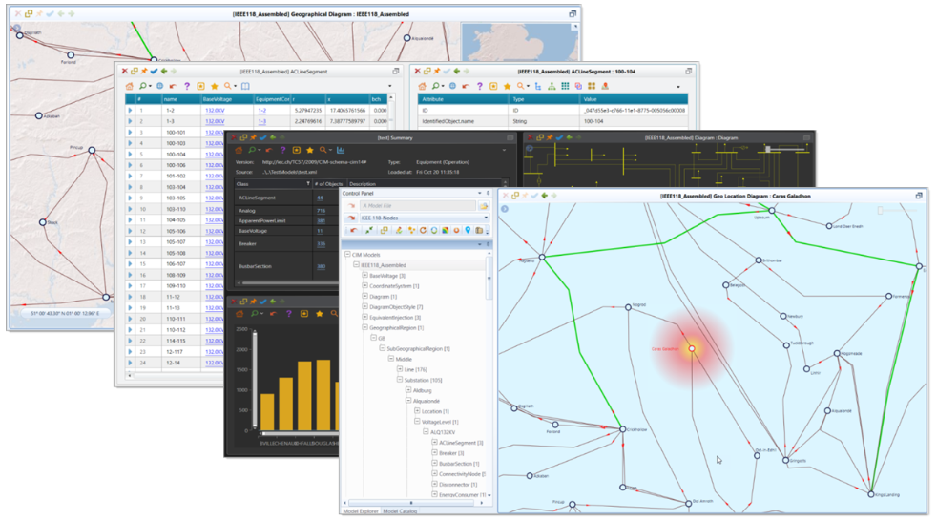Viewport: 937px width, 520px height.
Task: Click the four-squares icon in ACLineSegment 100-104 toolbar
Action: 592,86
